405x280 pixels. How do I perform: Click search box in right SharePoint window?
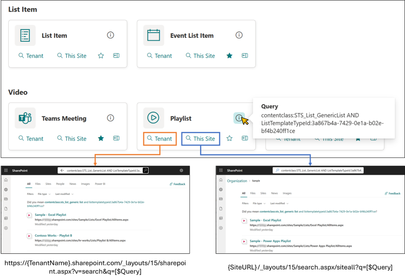tap(318, 170)
